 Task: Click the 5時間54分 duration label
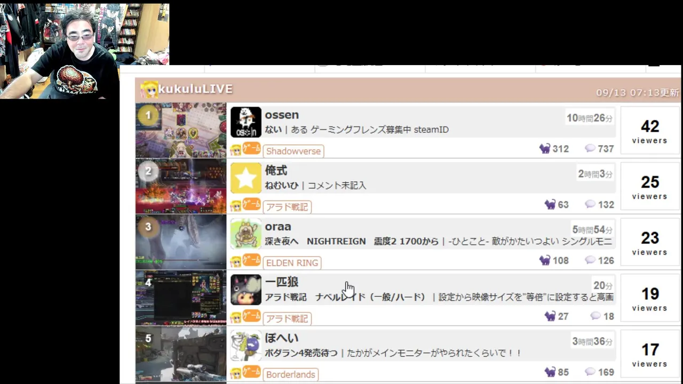coord(592,230)
